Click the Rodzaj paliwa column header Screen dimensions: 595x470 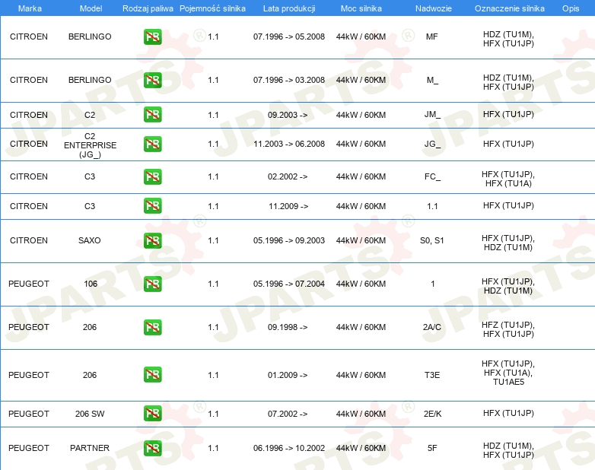pos(148,8)
